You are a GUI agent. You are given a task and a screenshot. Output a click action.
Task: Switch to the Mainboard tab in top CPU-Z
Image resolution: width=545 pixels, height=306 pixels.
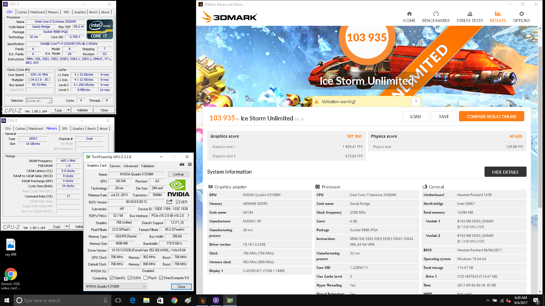pos(37,12)
